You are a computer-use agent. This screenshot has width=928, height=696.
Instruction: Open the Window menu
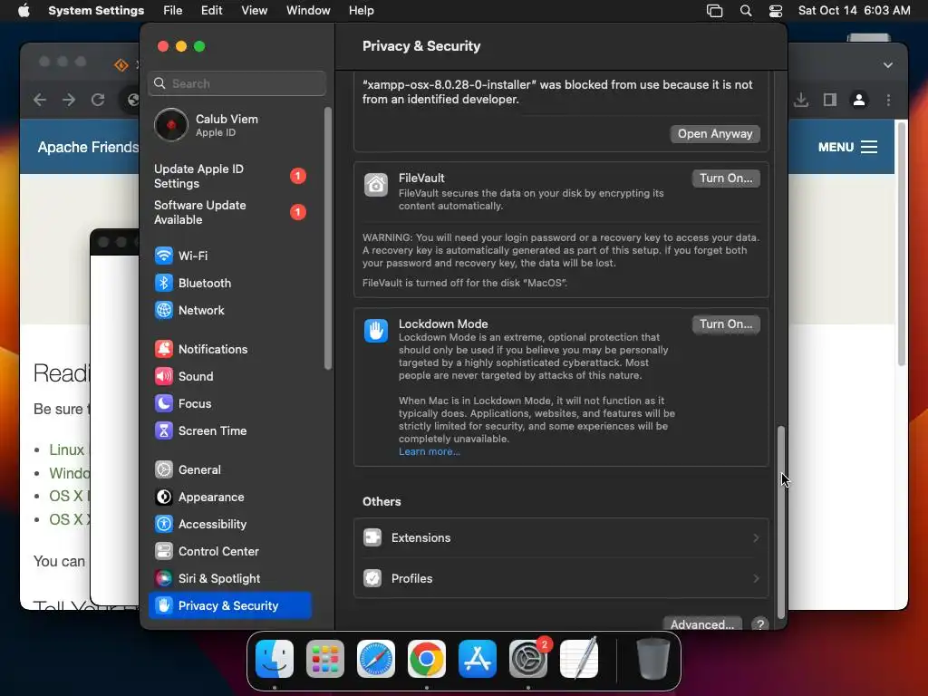point(308,10)
